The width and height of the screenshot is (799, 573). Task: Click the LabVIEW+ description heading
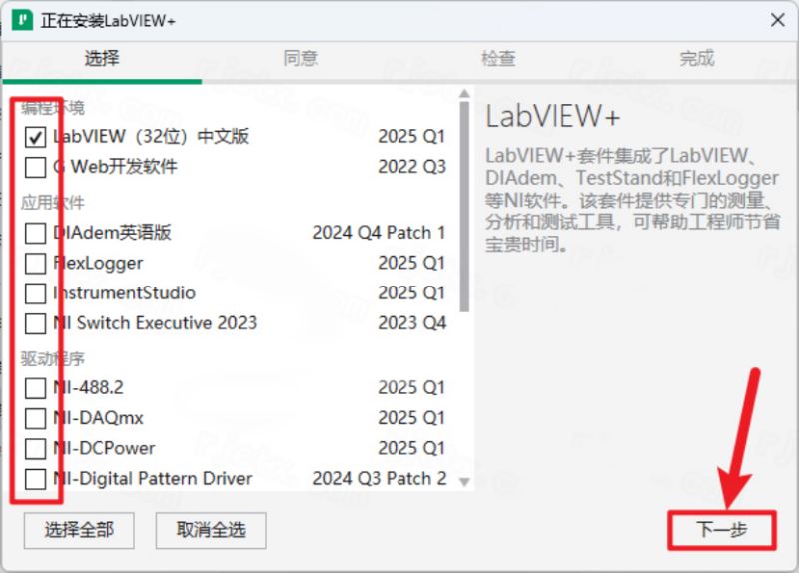click(x=553, y=116)
